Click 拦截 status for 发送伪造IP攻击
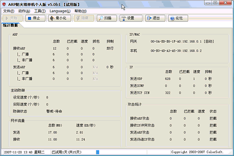The height and width of the screenshot is (156, 234). click(213, 139)
